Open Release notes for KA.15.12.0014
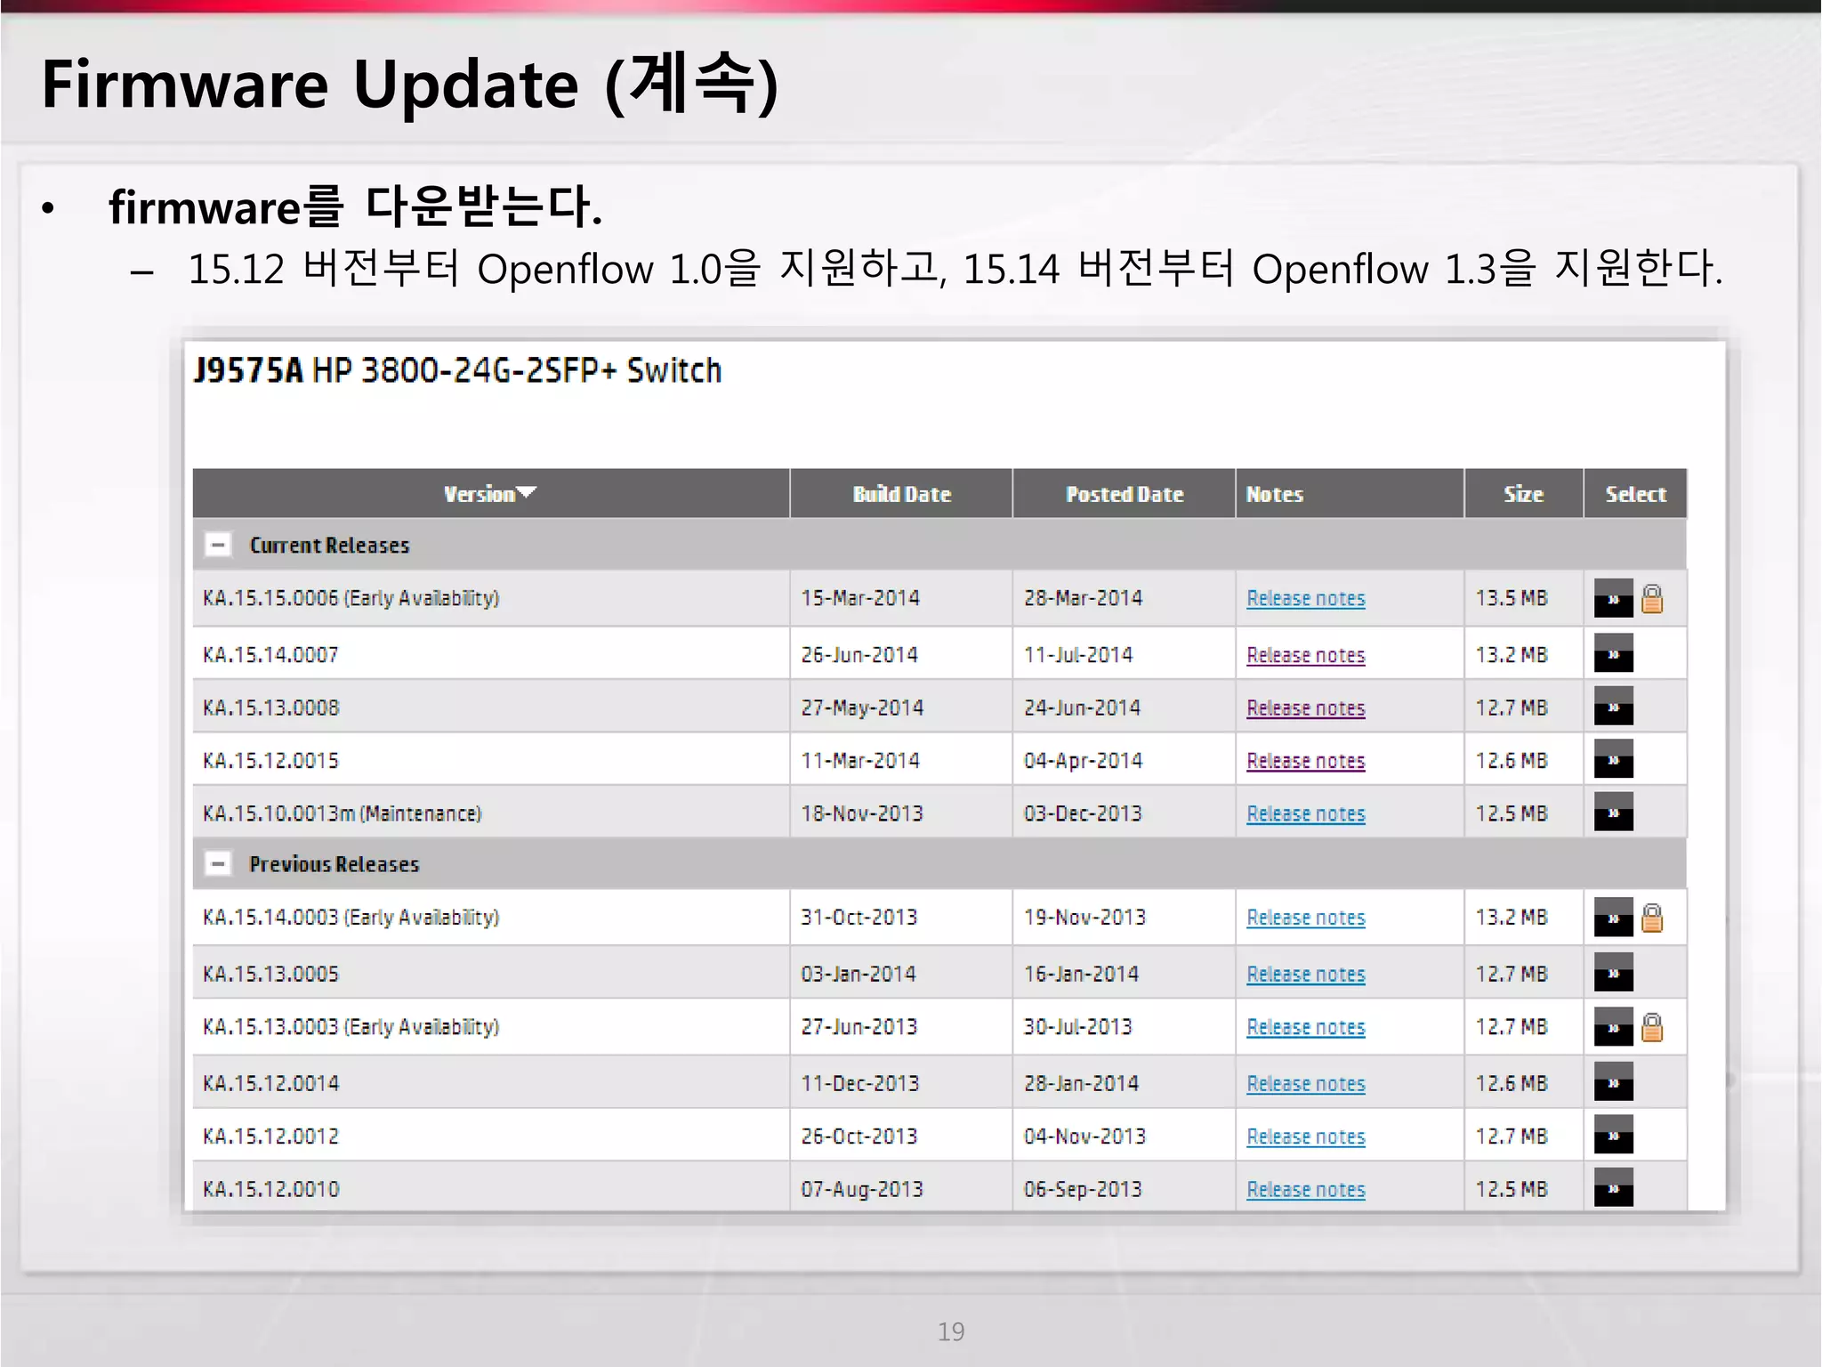 point(1305,1083)
